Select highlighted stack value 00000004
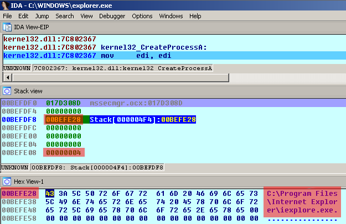 tap(64, 152)
